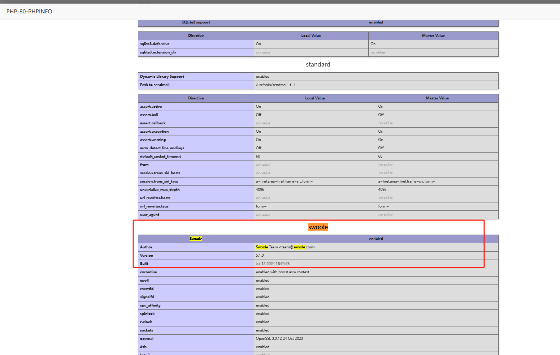Select the Local Value 'Off' for assert.bail

pyautogui.click(x=259, y=115)
